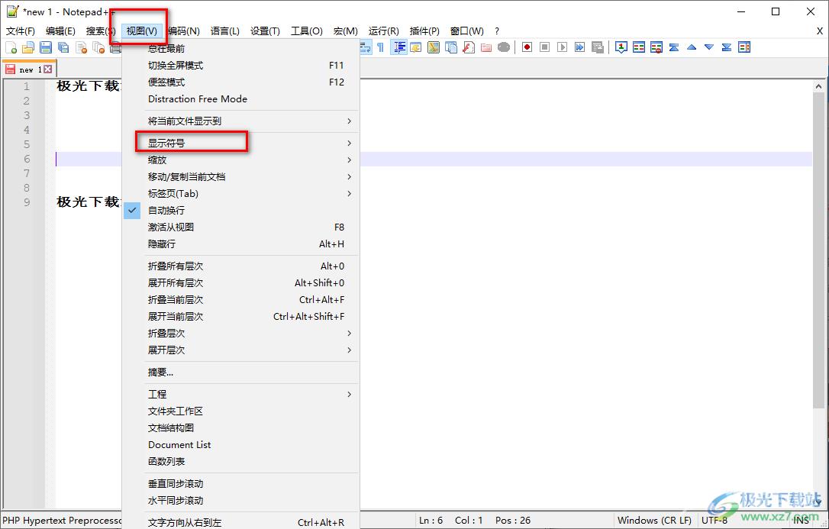Viewport: 829px width, 529px height.
Task: Open the 宏(M) macro menu
Action: (346, 31)
